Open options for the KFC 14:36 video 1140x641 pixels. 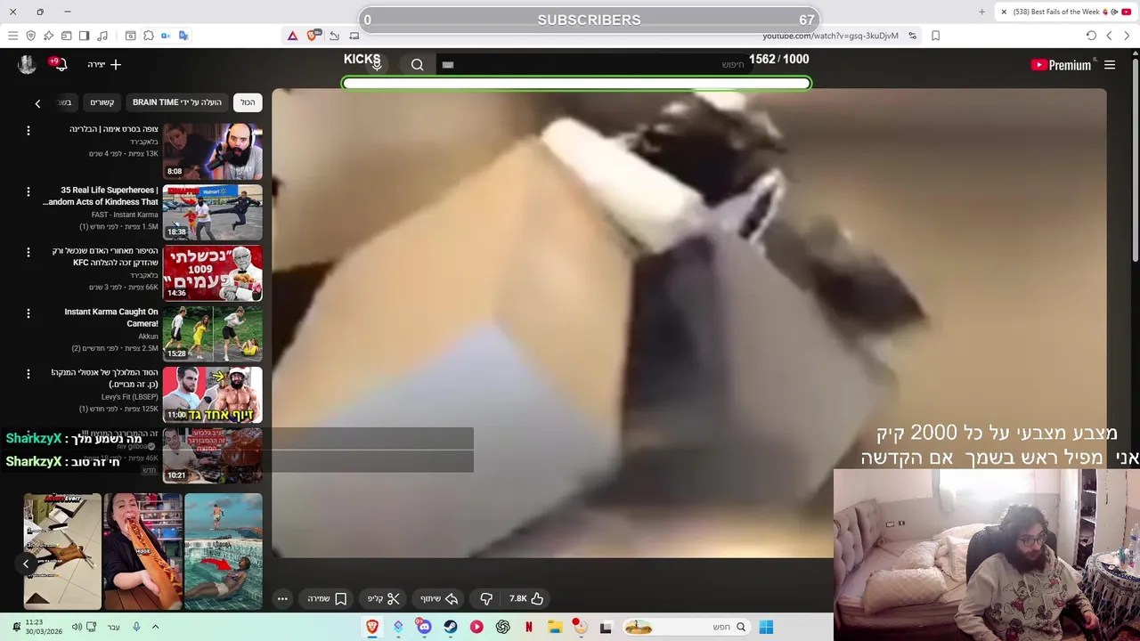28,253
